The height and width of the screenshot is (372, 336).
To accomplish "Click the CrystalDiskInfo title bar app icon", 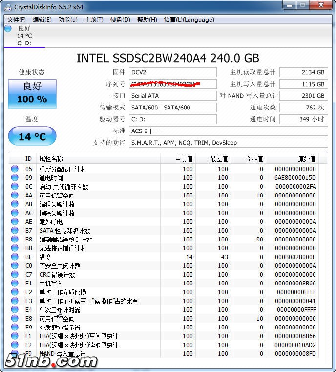I will click(x=8, y=7).
